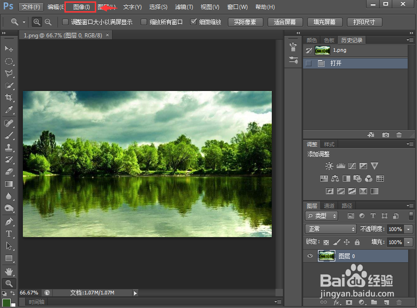Image resolution: width=417 pixels, height=308 pixels.
Task: Open the 图像(I) menu
Action: (81, 7)
